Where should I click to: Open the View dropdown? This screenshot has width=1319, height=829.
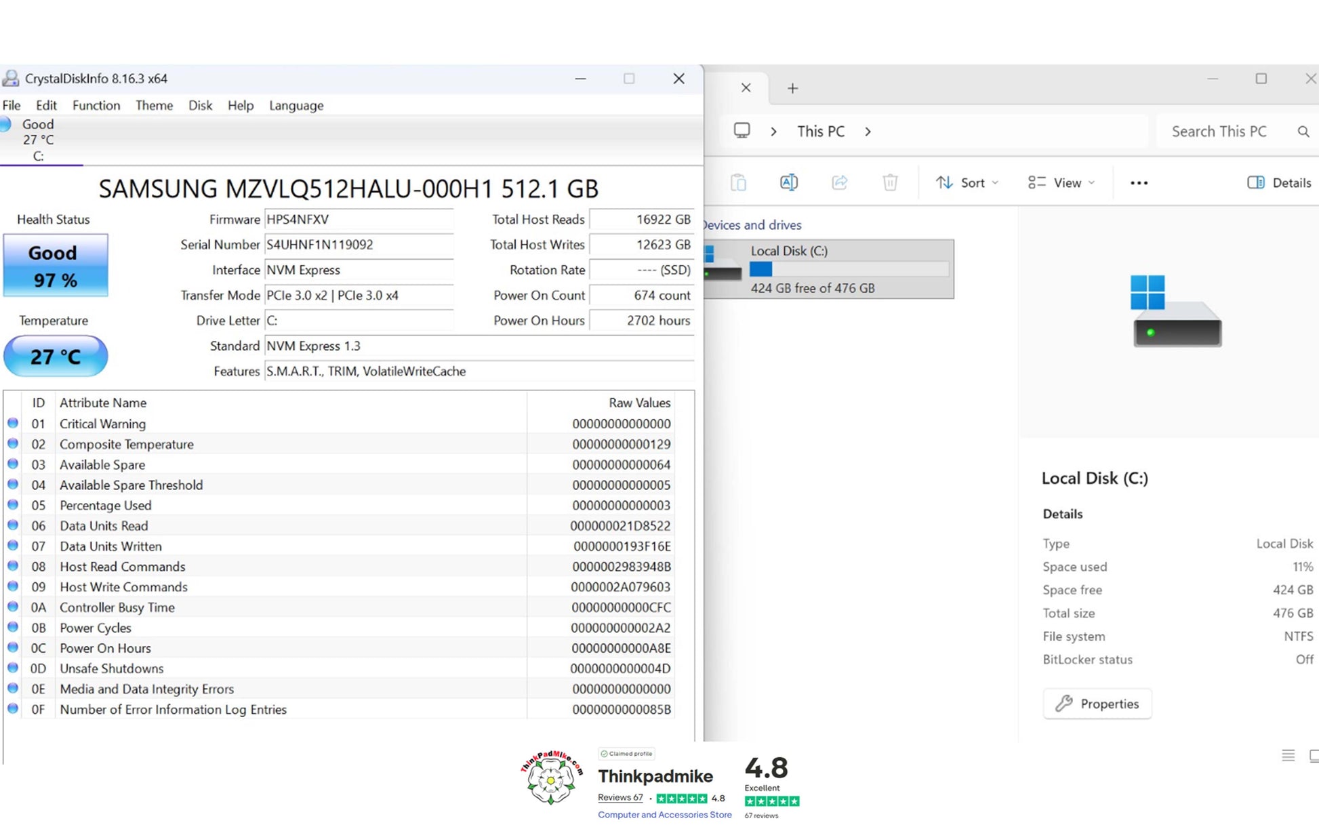click(x=1061, y=182)
